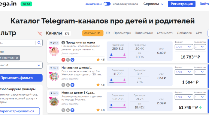Click star rating 4.5 of Продвинутая мама
Image resolution: width=209 pixels, height=115 pixels.
[x=101, y=59]
